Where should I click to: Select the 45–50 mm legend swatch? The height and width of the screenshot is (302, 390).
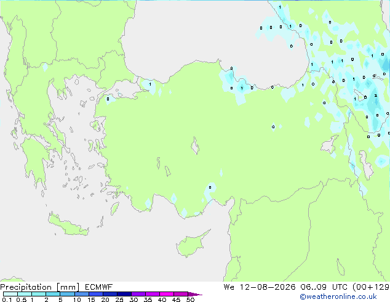tap(180, 294)
